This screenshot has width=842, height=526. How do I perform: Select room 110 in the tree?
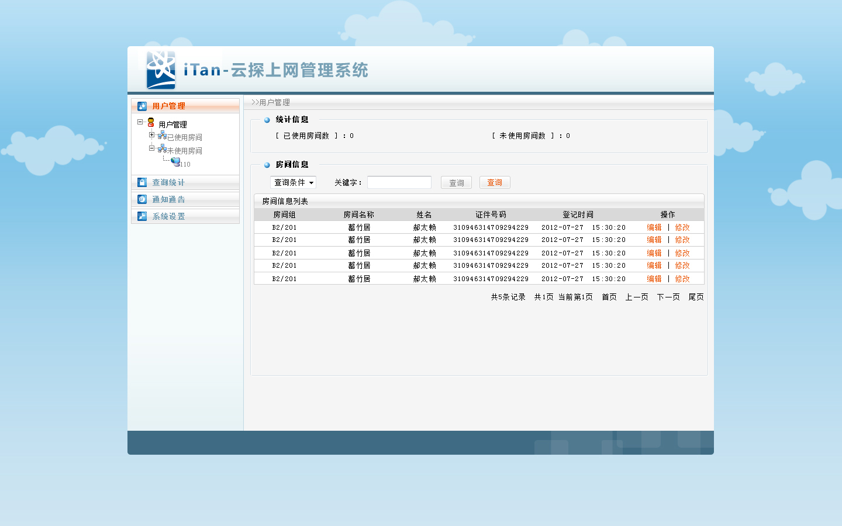[x=185, y=164]
